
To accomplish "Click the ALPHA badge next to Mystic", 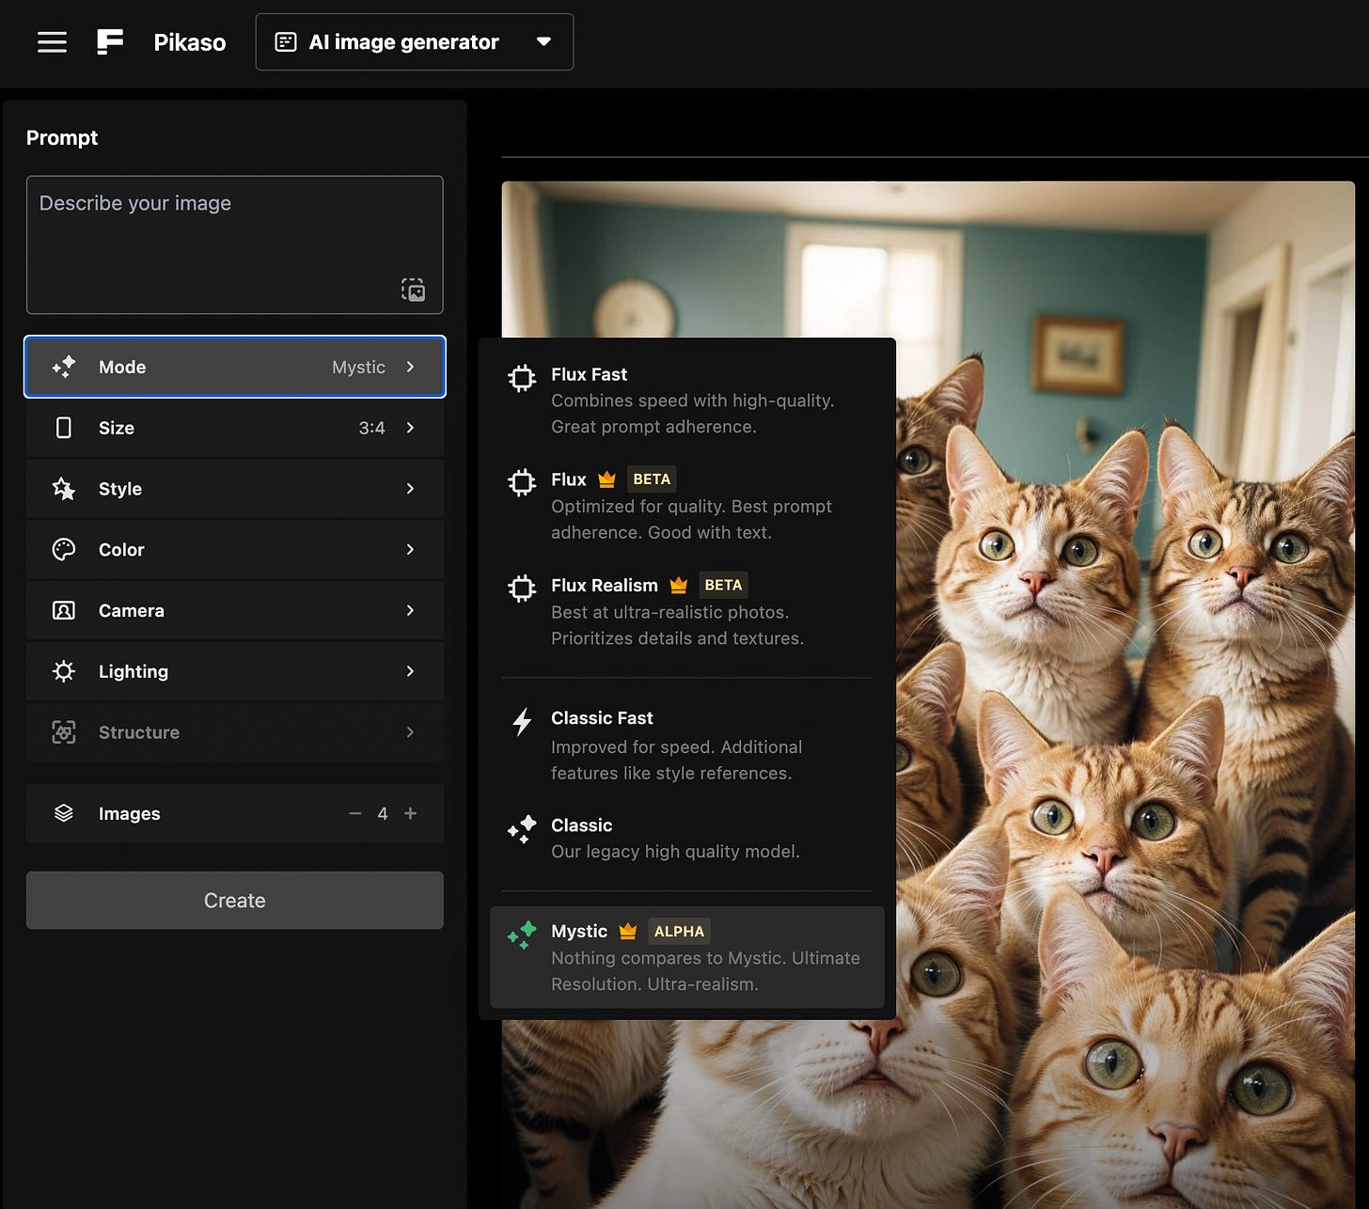I will click(679, 932).
